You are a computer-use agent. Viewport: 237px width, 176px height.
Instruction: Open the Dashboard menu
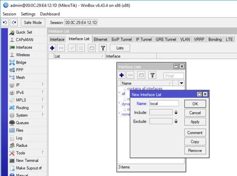coord(50,14)
